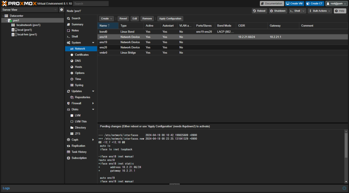The image size is (349, 193).
Task: Click the Logs expand icon at bottom right
Action: coord(344,188)
